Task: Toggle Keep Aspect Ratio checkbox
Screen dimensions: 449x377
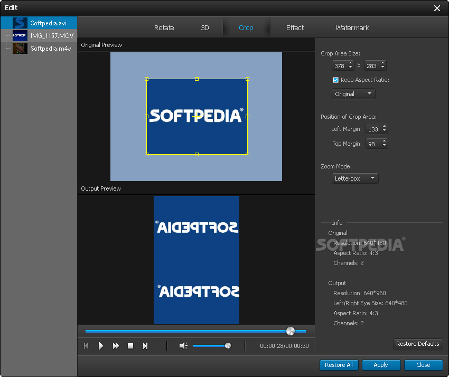Action: (335, 80)
